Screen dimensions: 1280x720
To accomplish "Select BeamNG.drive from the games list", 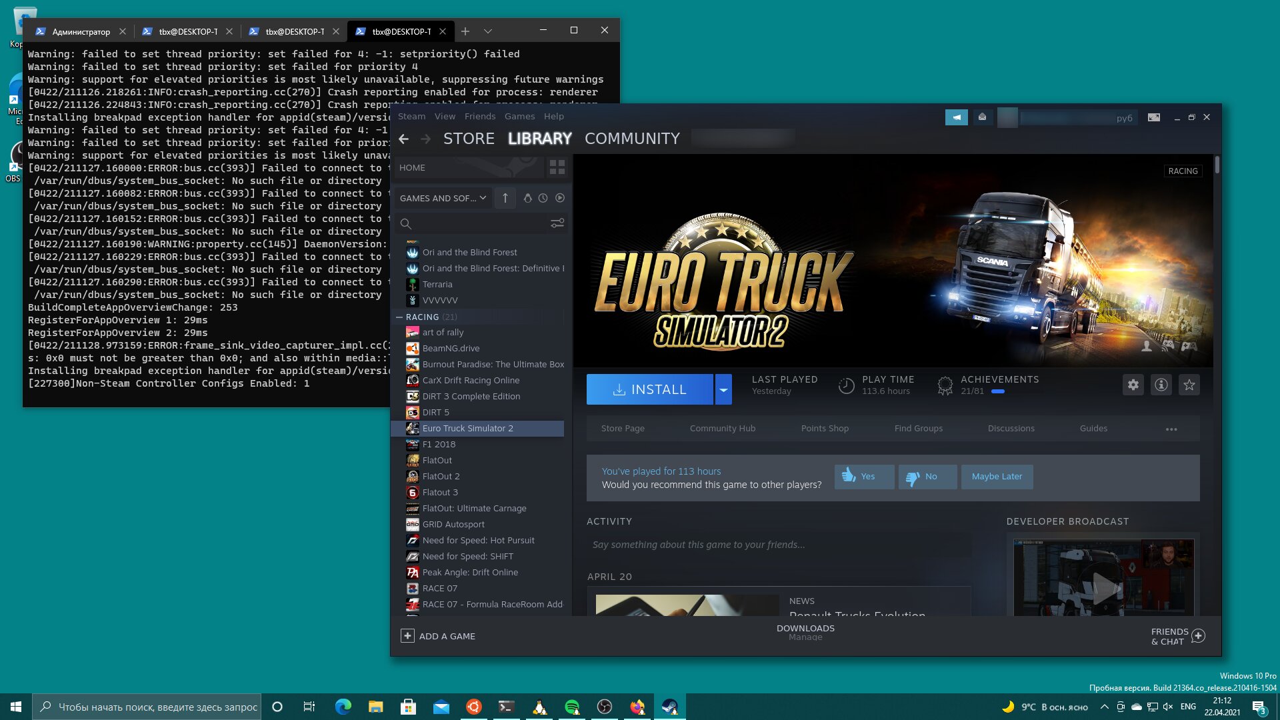I will click(x=451, y=348).
